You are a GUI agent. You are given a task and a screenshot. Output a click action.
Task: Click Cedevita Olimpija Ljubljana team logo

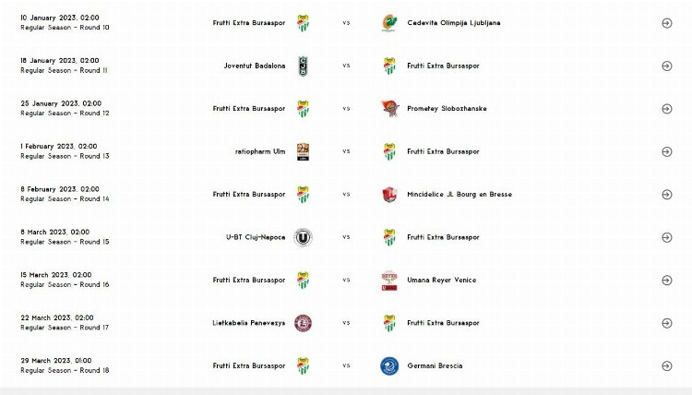[389, 23]
